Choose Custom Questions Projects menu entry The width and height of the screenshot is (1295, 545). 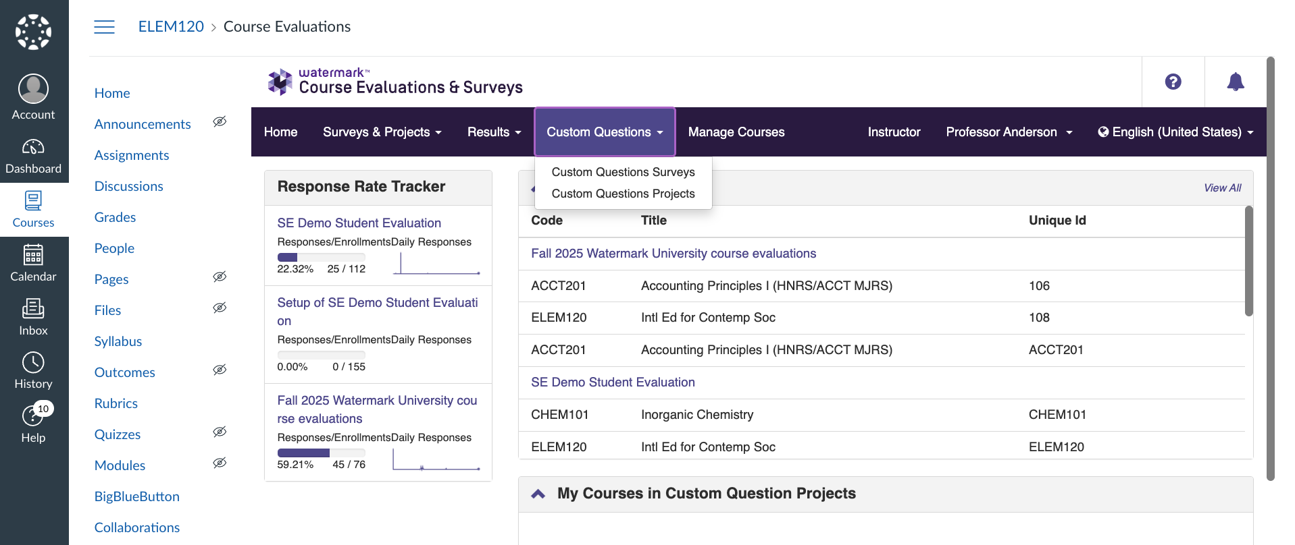coord(623,194)
